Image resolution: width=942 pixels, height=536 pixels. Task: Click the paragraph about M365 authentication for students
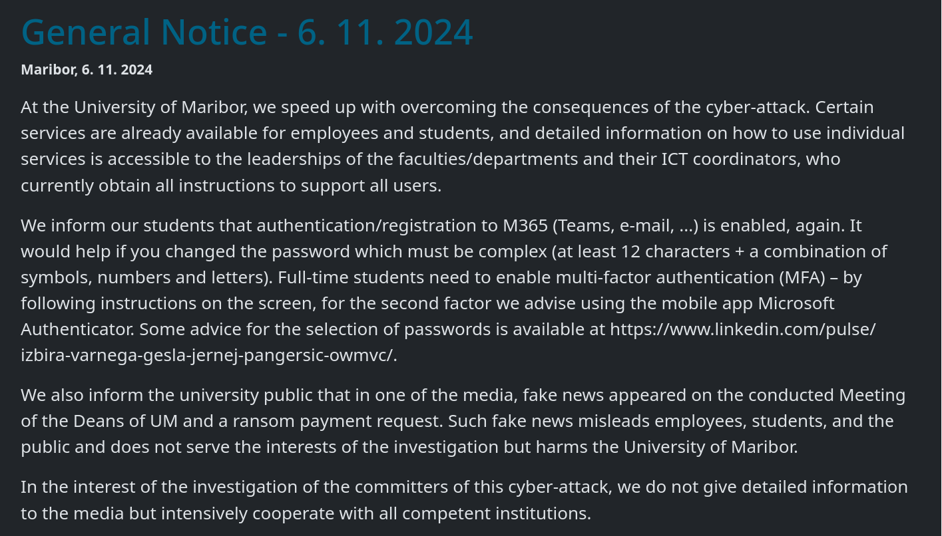[x=454, y=291]
